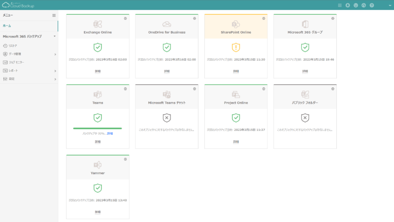Click Project Online next backup date 11:37
Image resolution: width=394 pixels, height=222 pixels.
[x=250, y=130]
